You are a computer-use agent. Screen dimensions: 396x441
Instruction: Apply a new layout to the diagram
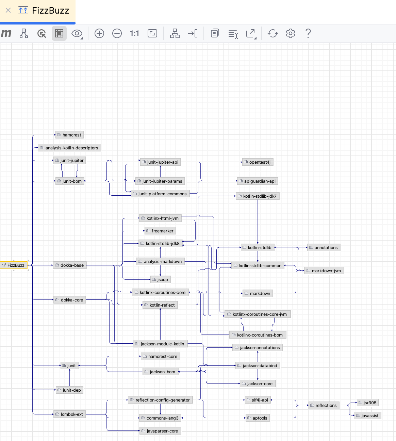click(x=175, y=33)
